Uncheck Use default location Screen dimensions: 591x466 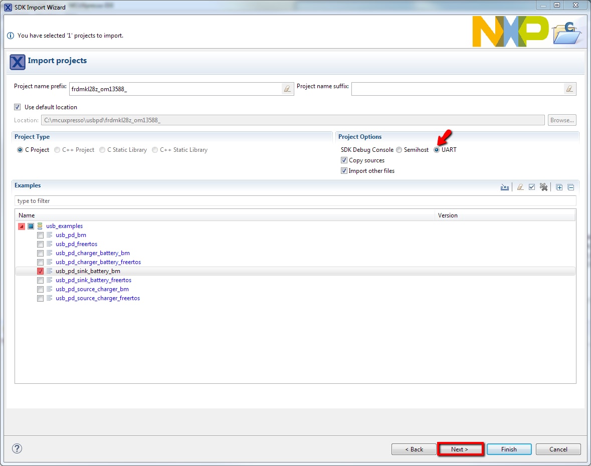click(18, 107)
